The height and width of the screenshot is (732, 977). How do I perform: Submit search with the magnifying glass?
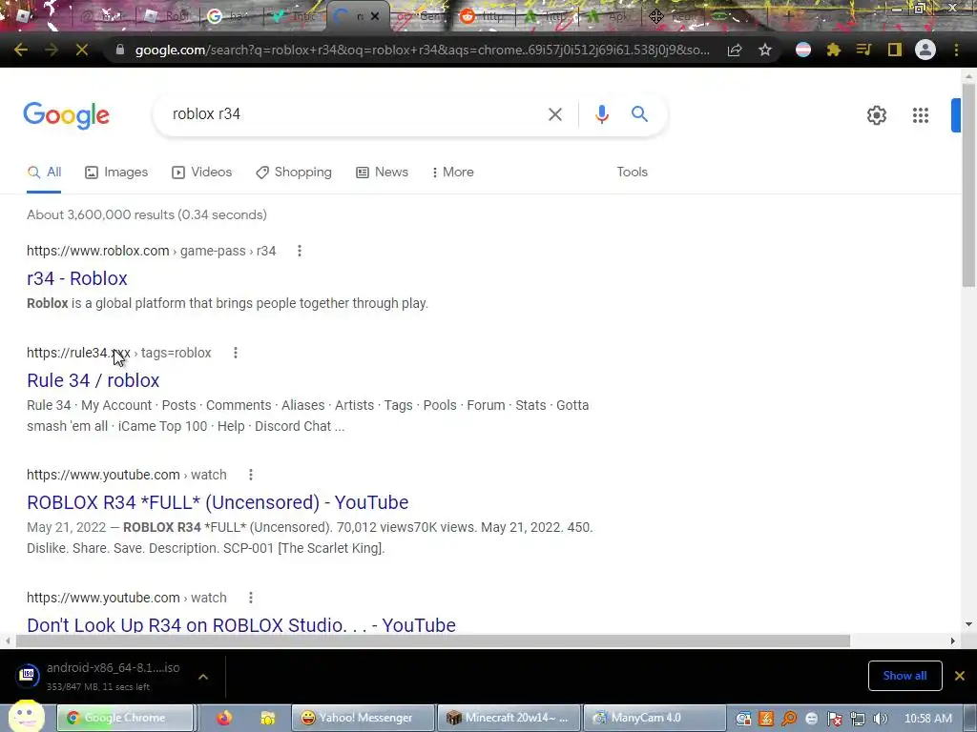pos(639,114)
